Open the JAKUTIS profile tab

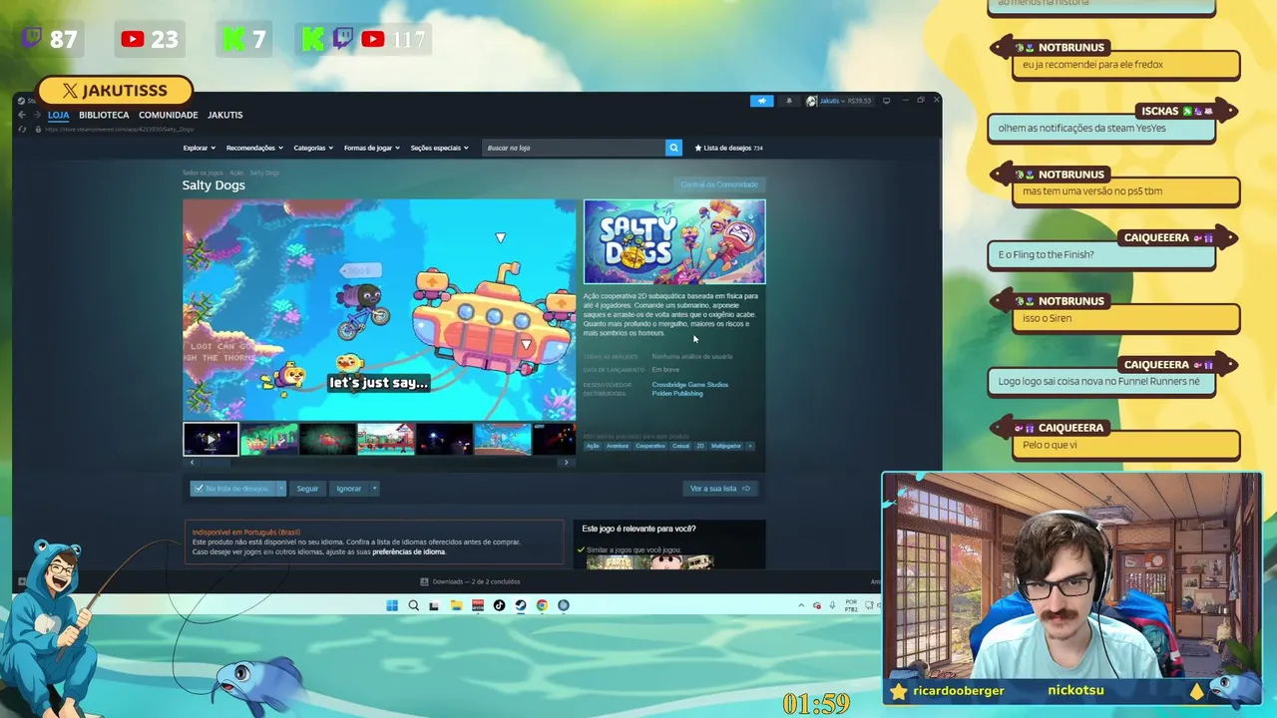coord(225,115)
